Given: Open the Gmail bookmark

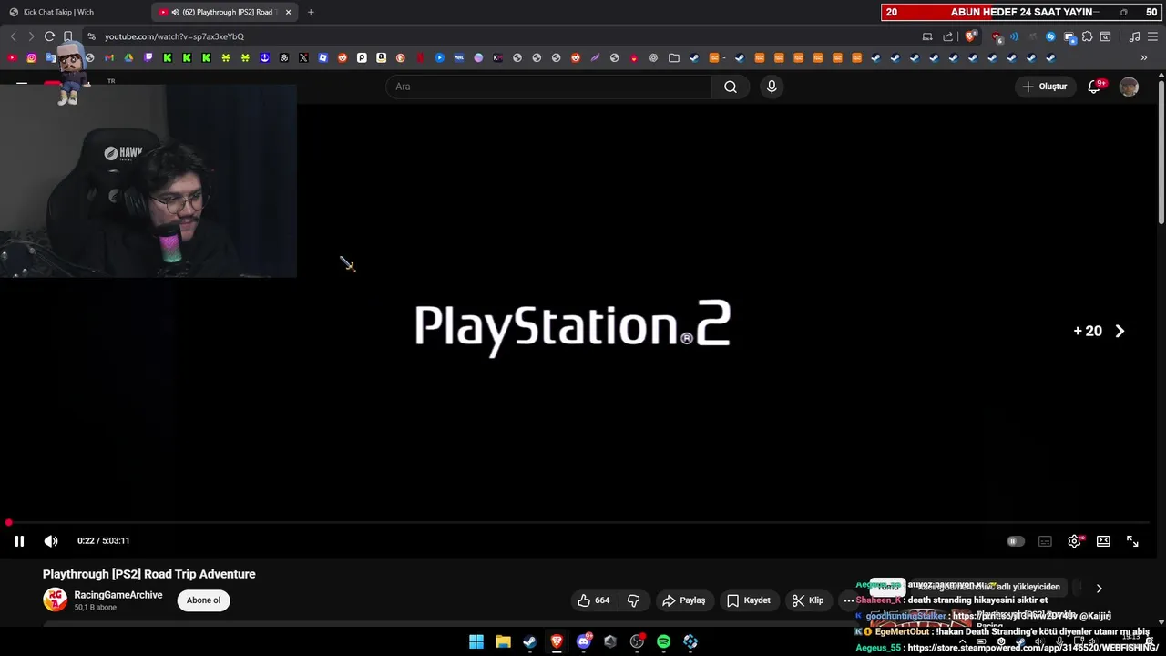Looking at the screenshot, I should point(109,58).
